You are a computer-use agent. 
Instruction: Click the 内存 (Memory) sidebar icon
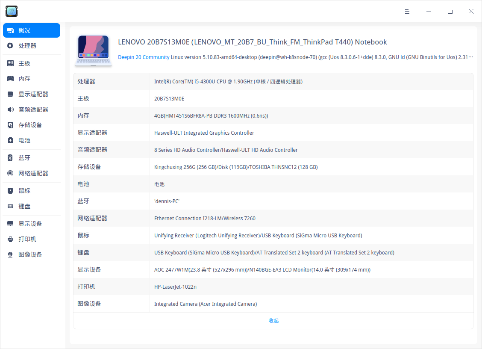(x=10, y=78)
